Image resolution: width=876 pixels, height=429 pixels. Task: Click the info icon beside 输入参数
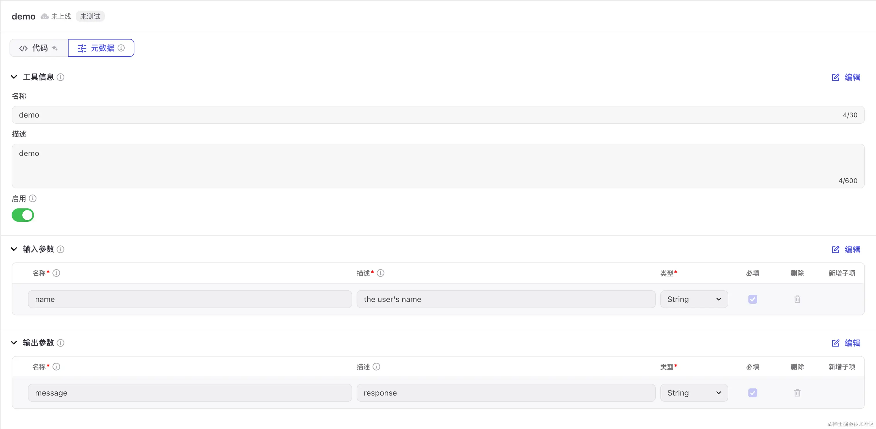pyautogui.click(x=61, y=249)
